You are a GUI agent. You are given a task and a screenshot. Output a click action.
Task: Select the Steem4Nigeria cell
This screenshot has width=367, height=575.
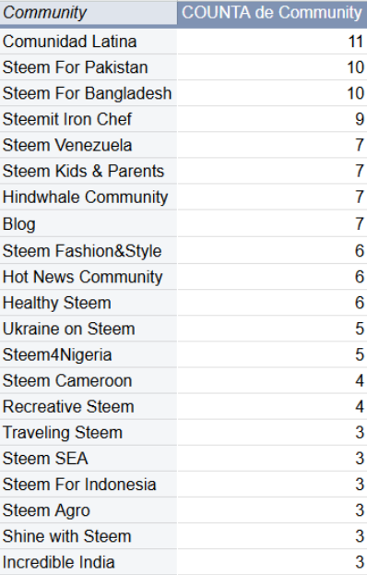[89, 355]
